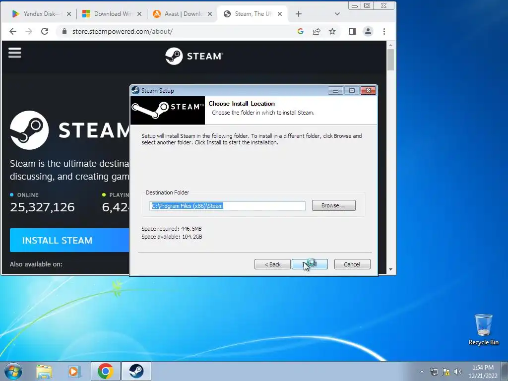Share this page using the share icon

pos(317,31)
